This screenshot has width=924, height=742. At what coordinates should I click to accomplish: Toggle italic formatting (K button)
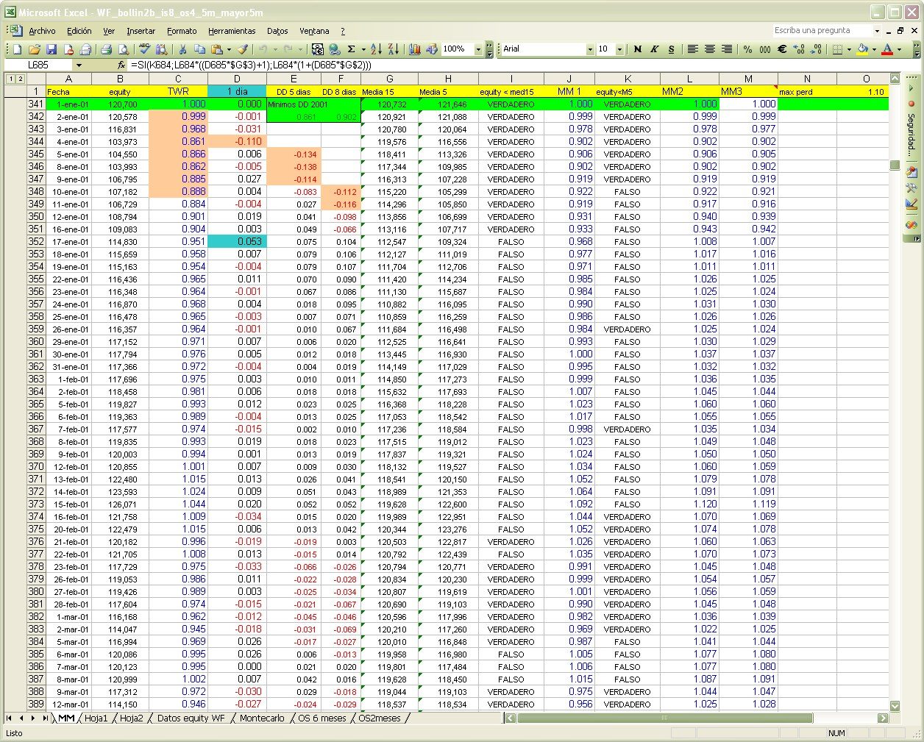[654, 49]
